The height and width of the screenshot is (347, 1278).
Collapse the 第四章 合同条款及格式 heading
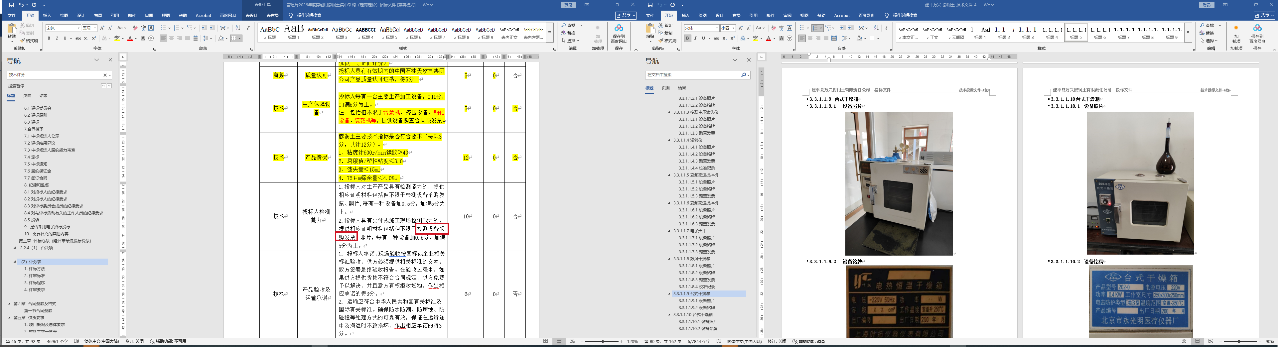(9, 303)
